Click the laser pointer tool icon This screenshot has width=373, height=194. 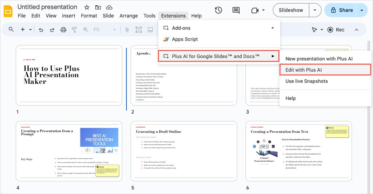314,30
